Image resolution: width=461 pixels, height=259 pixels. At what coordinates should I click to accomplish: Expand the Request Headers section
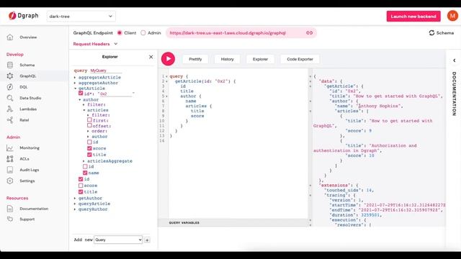click(95, 44)
